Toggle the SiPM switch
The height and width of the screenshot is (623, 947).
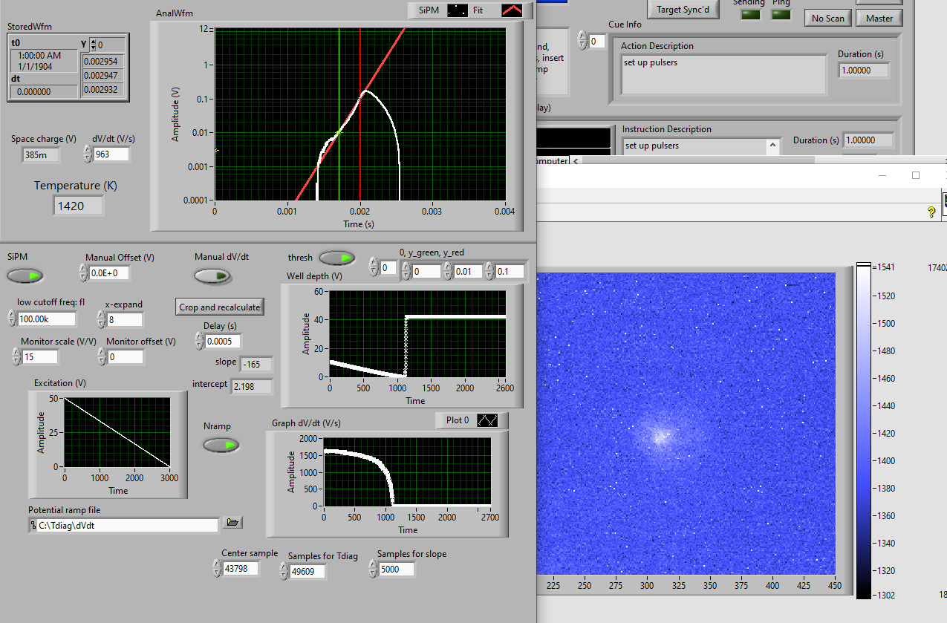click(x=25, y=276)
